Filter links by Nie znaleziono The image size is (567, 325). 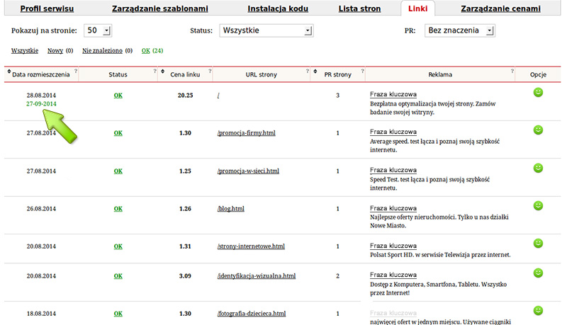[102, 51]
